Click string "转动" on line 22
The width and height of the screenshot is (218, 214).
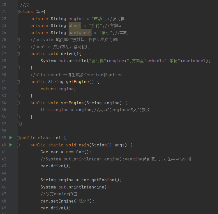[x=98, y=19]
